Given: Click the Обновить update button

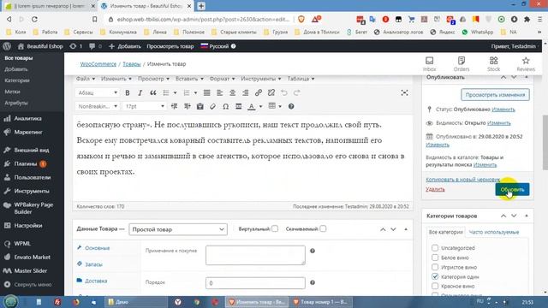Looking at the screenshot, I should pos(512,189).
